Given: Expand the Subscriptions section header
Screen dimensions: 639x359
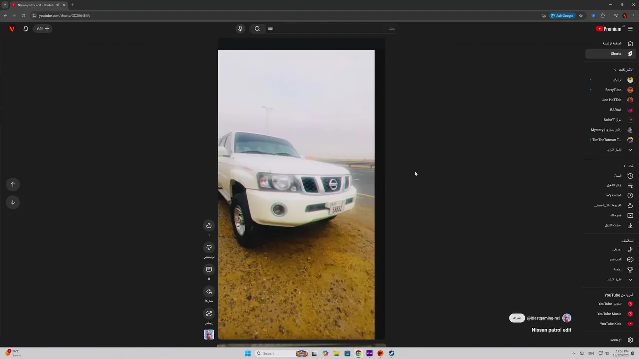Looking at the screenshot, I should click(623, 70).
